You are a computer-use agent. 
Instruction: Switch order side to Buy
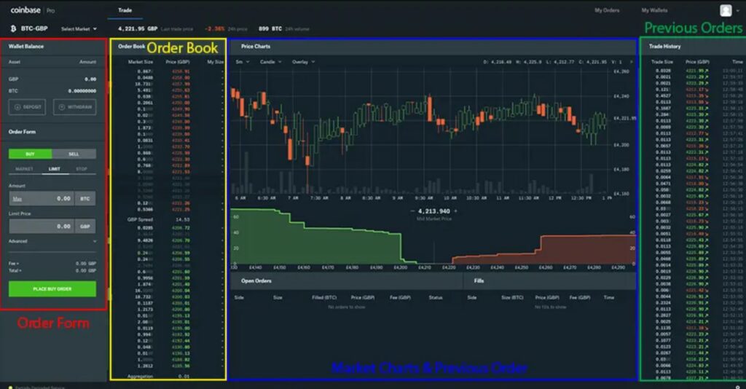tap(30, 154)
